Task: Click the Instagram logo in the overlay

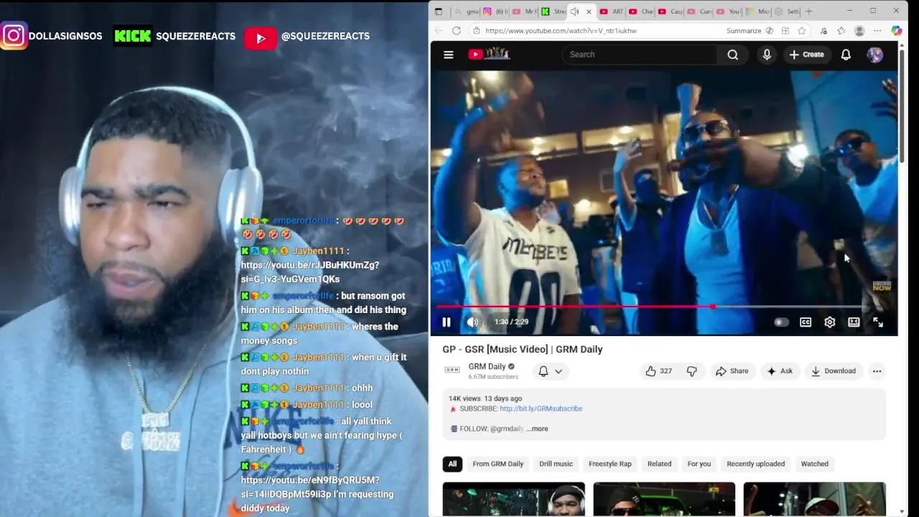Action: click(x=14, y=36)
